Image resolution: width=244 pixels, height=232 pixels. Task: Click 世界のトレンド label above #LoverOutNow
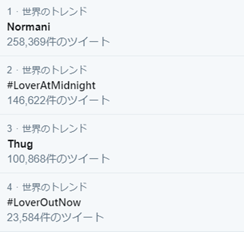pyautogui.click(x=55, y=187)
